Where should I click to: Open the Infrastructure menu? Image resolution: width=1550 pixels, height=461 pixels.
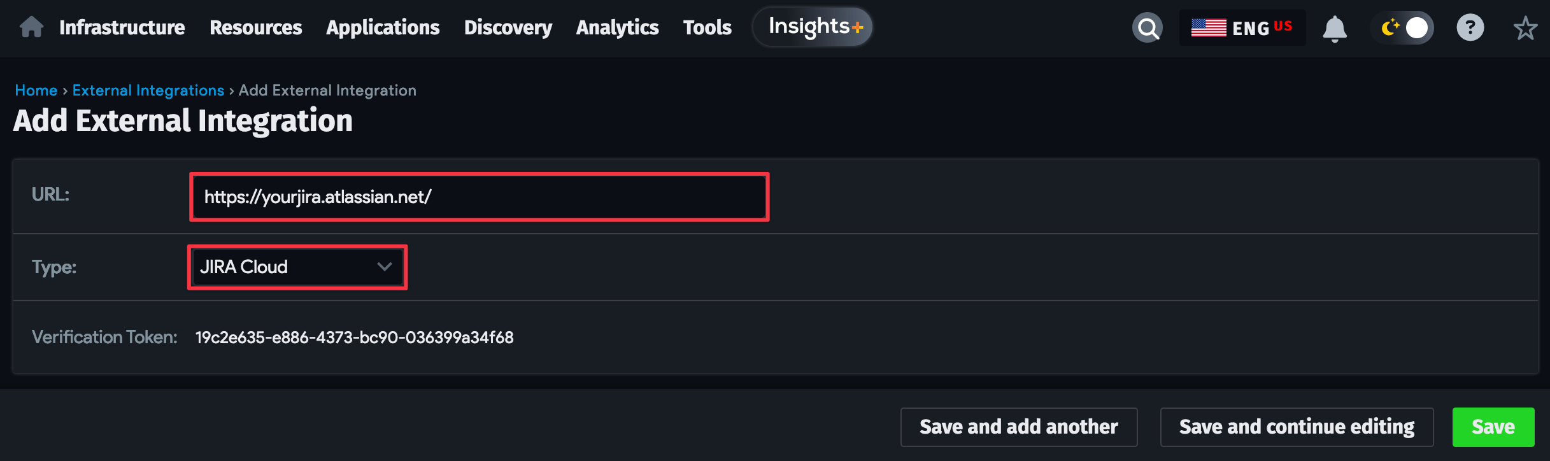pos(121,27)
